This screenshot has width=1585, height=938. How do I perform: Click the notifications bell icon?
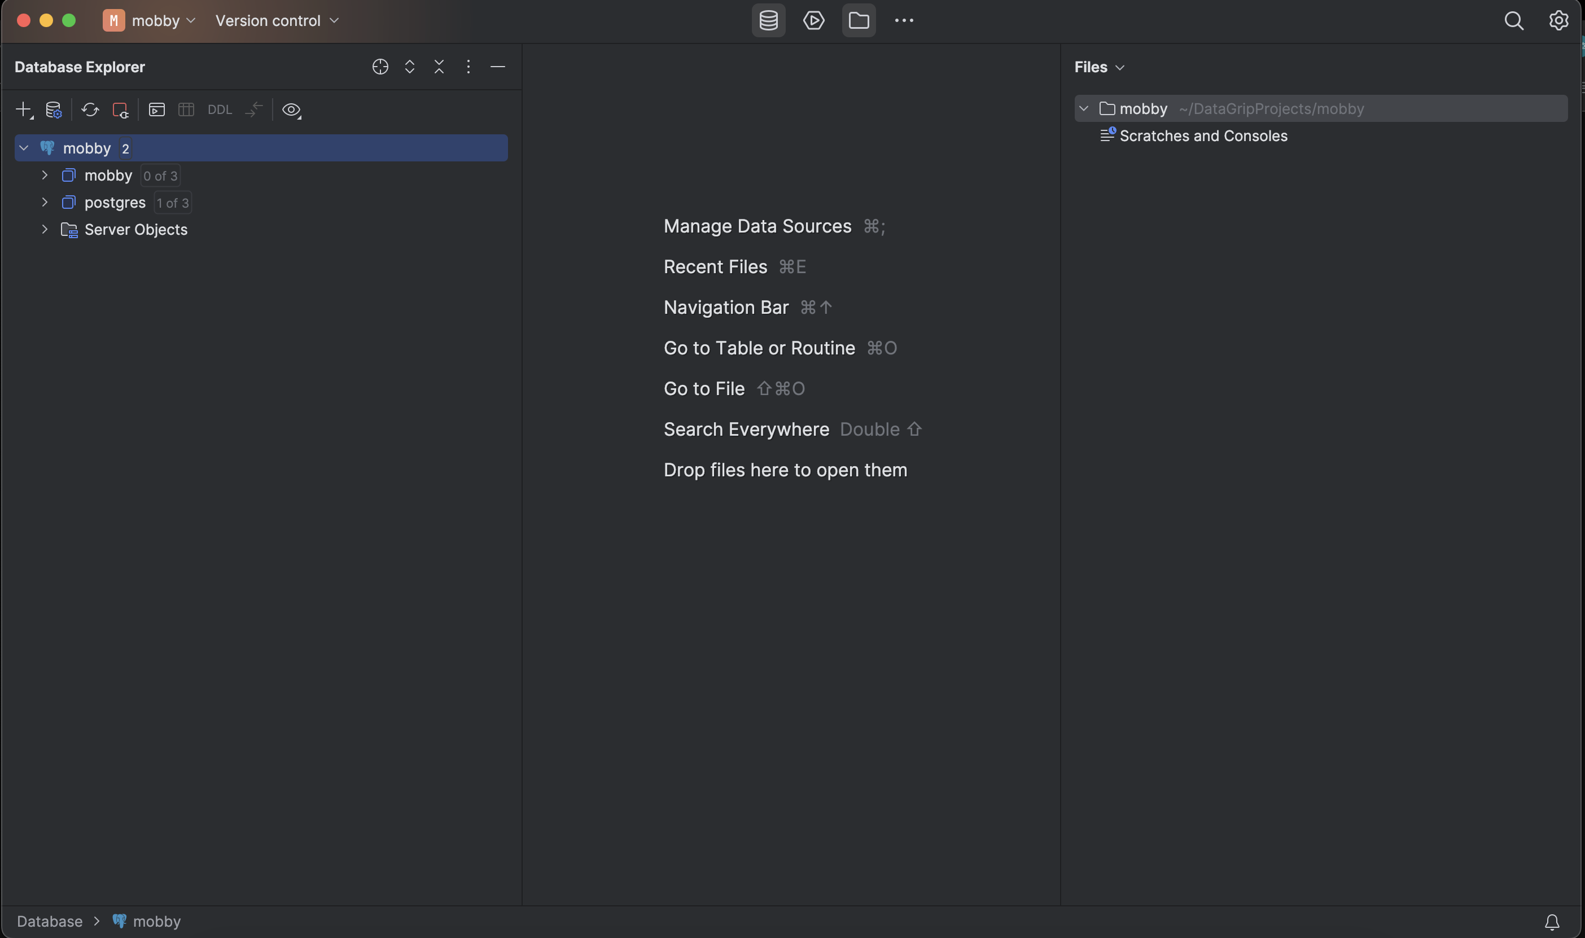(x=1552, y=922)
